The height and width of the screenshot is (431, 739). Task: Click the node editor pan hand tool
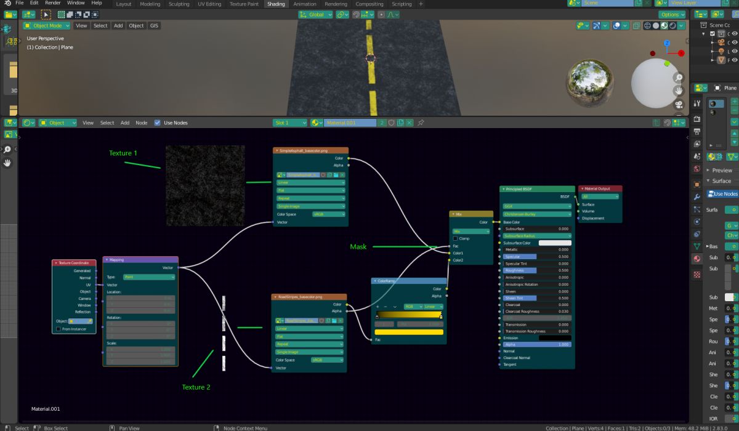pos(7,163)
